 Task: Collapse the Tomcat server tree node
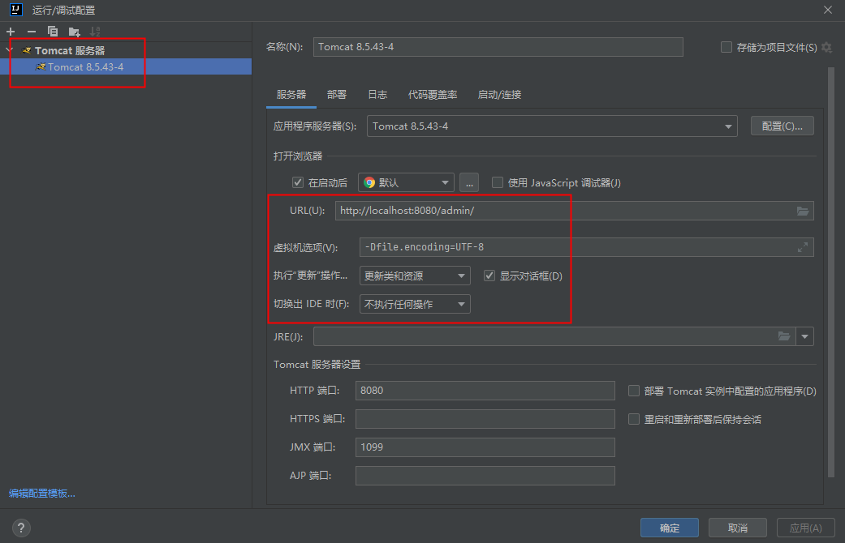click(10, 50)
